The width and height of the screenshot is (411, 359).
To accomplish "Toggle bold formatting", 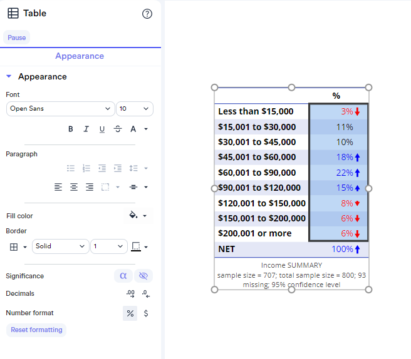I will tap(71, 129).
